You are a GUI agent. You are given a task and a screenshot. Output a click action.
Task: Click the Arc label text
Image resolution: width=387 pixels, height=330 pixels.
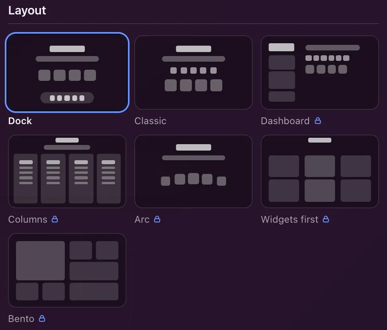click(142, 219)
